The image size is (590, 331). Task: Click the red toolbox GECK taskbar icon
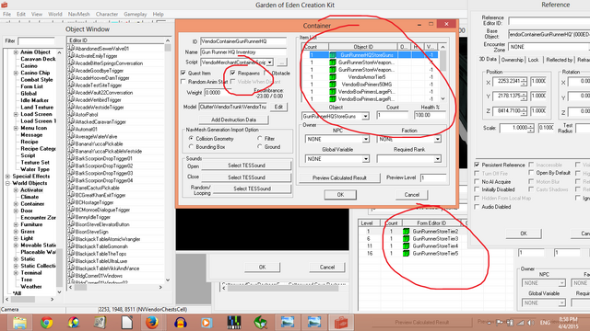[341, 323]
